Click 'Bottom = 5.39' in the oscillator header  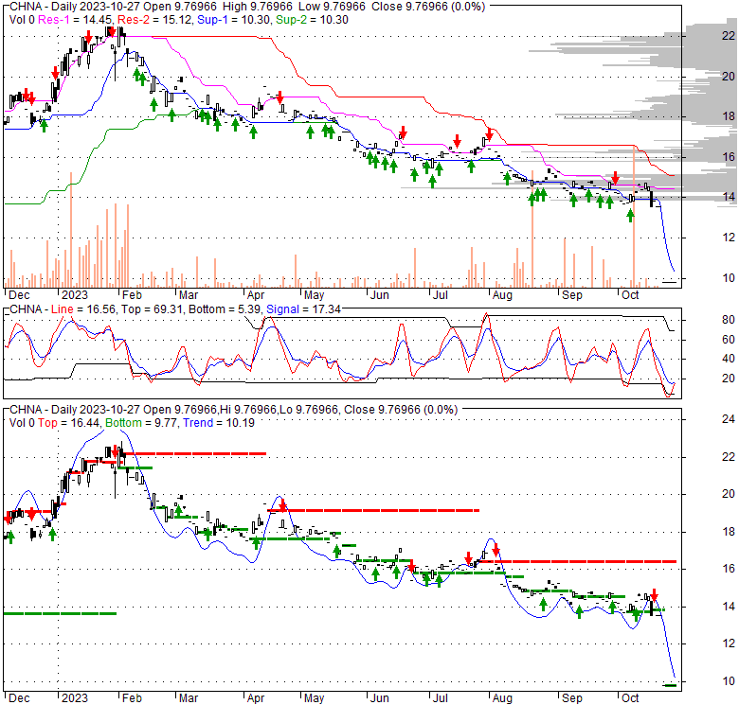pyautogui.click(x=225, y=309)
